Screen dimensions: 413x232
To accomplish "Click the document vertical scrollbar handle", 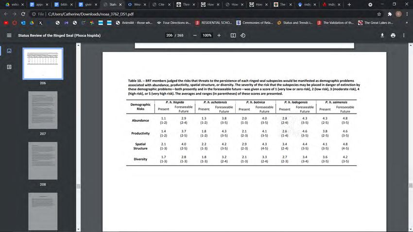I will point(411,185).
